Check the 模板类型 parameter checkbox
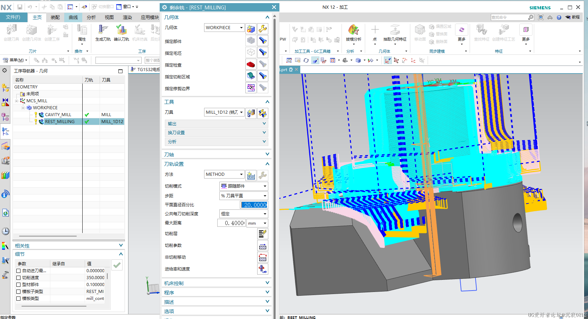This screenshot has height=319, width=588. 18,299
